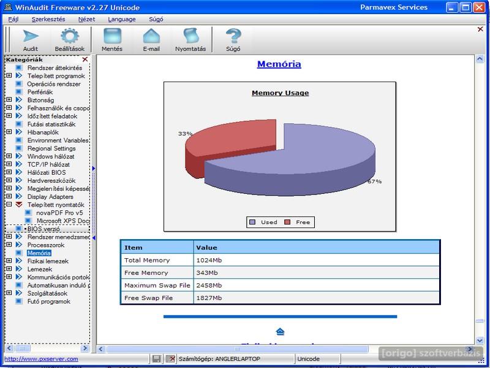
Task: Click icon beside BIOS verzió
Action: [19, 229]
